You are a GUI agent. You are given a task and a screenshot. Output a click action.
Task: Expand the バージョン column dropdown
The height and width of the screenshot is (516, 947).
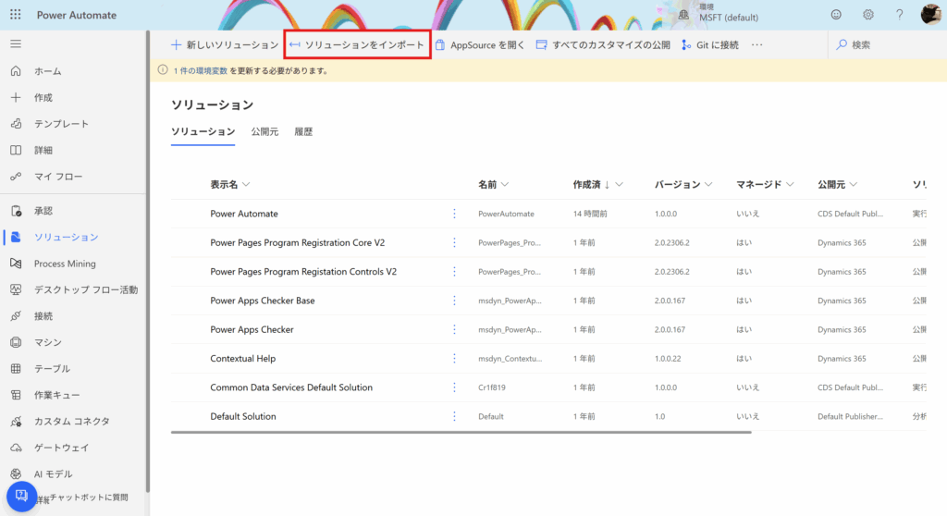(708, 184)
